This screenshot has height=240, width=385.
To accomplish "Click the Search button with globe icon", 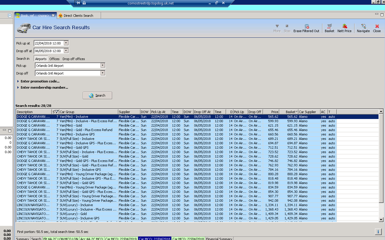I will [x=97, y=95].
